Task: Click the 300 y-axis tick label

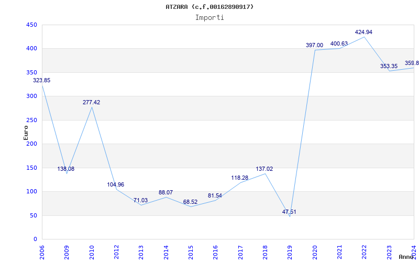Action: click(x=31, y=96)
